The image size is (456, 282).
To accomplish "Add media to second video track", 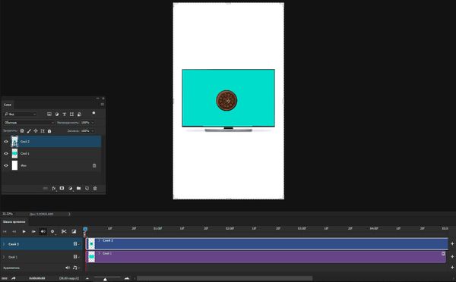I will coord(452,256).
